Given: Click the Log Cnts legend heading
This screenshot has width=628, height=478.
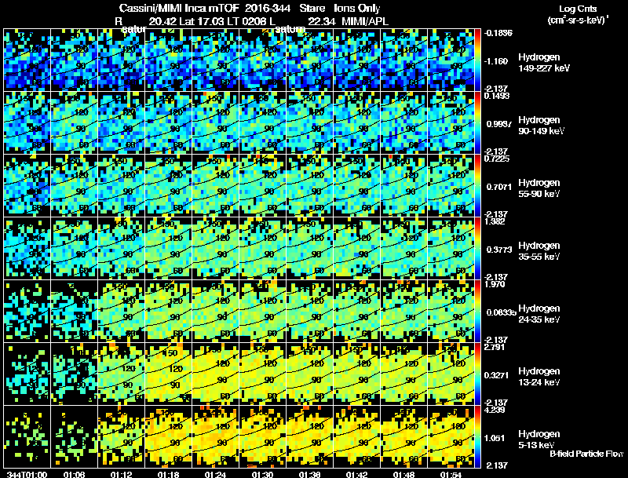Looking at the screenshot, I should coord(578,9).
